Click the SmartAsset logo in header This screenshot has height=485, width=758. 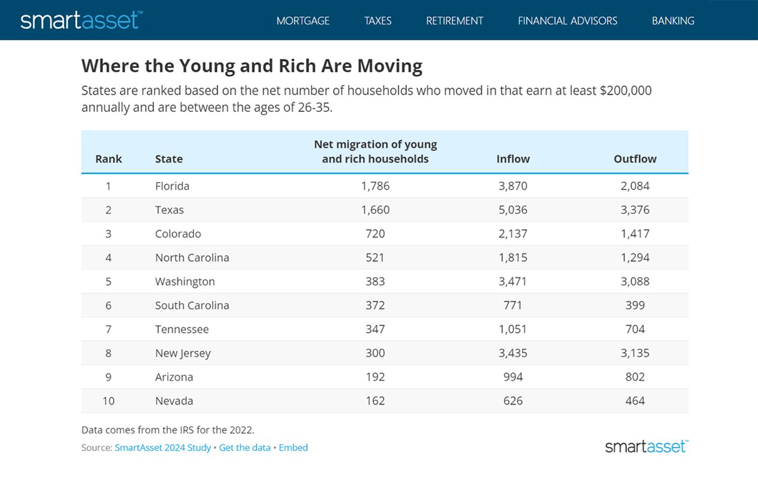click(80, 20)
